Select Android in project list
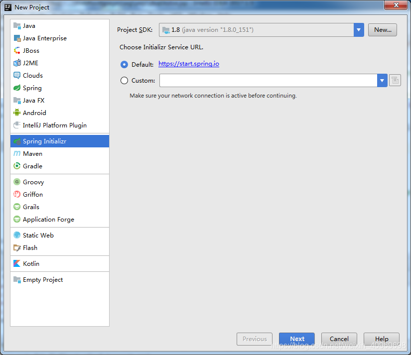Screen dimensions: 411x355 60,113
